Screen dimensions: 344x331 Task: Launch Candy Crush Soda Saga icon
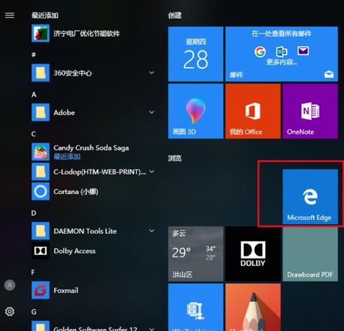tap(41, 152)
